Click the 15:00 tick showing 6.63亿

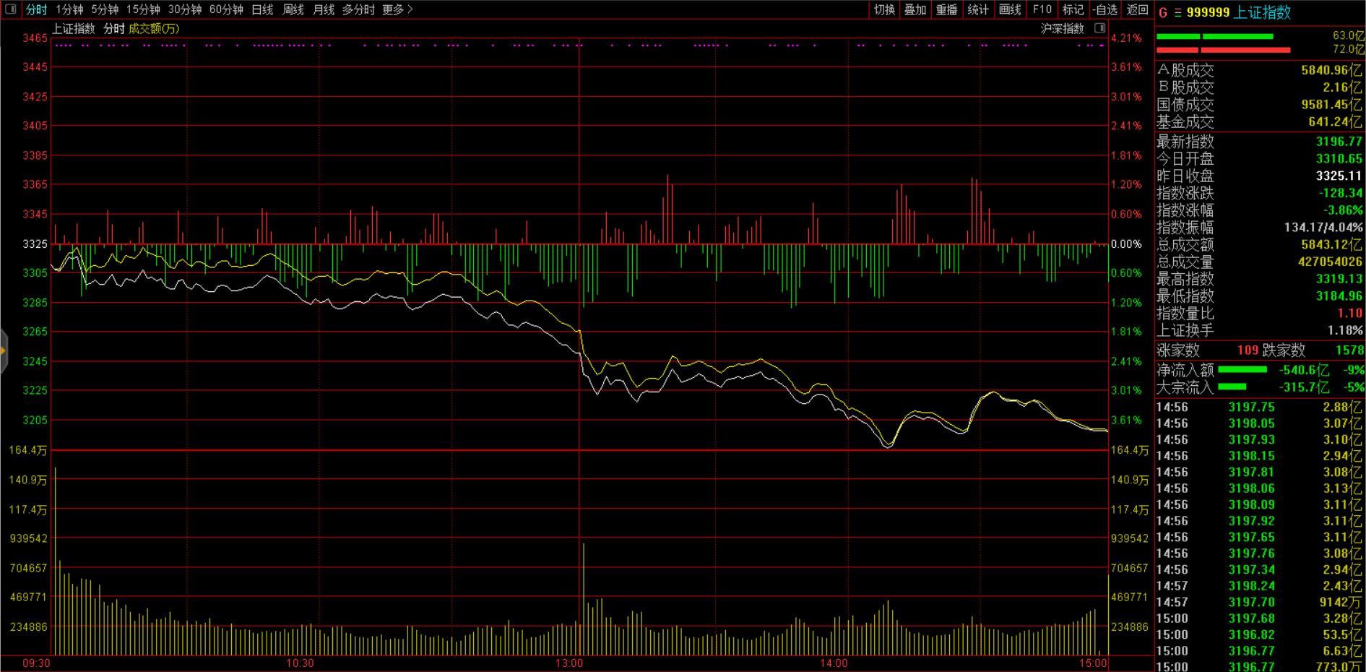(1260, 651)
